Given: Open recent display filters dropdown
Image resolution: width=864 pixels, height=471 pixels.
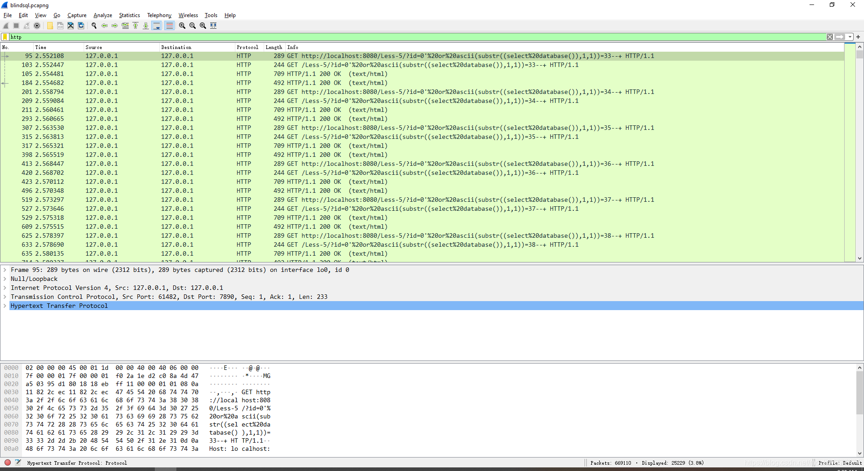Looking at the screenshot, I should (x=850, y=37).
